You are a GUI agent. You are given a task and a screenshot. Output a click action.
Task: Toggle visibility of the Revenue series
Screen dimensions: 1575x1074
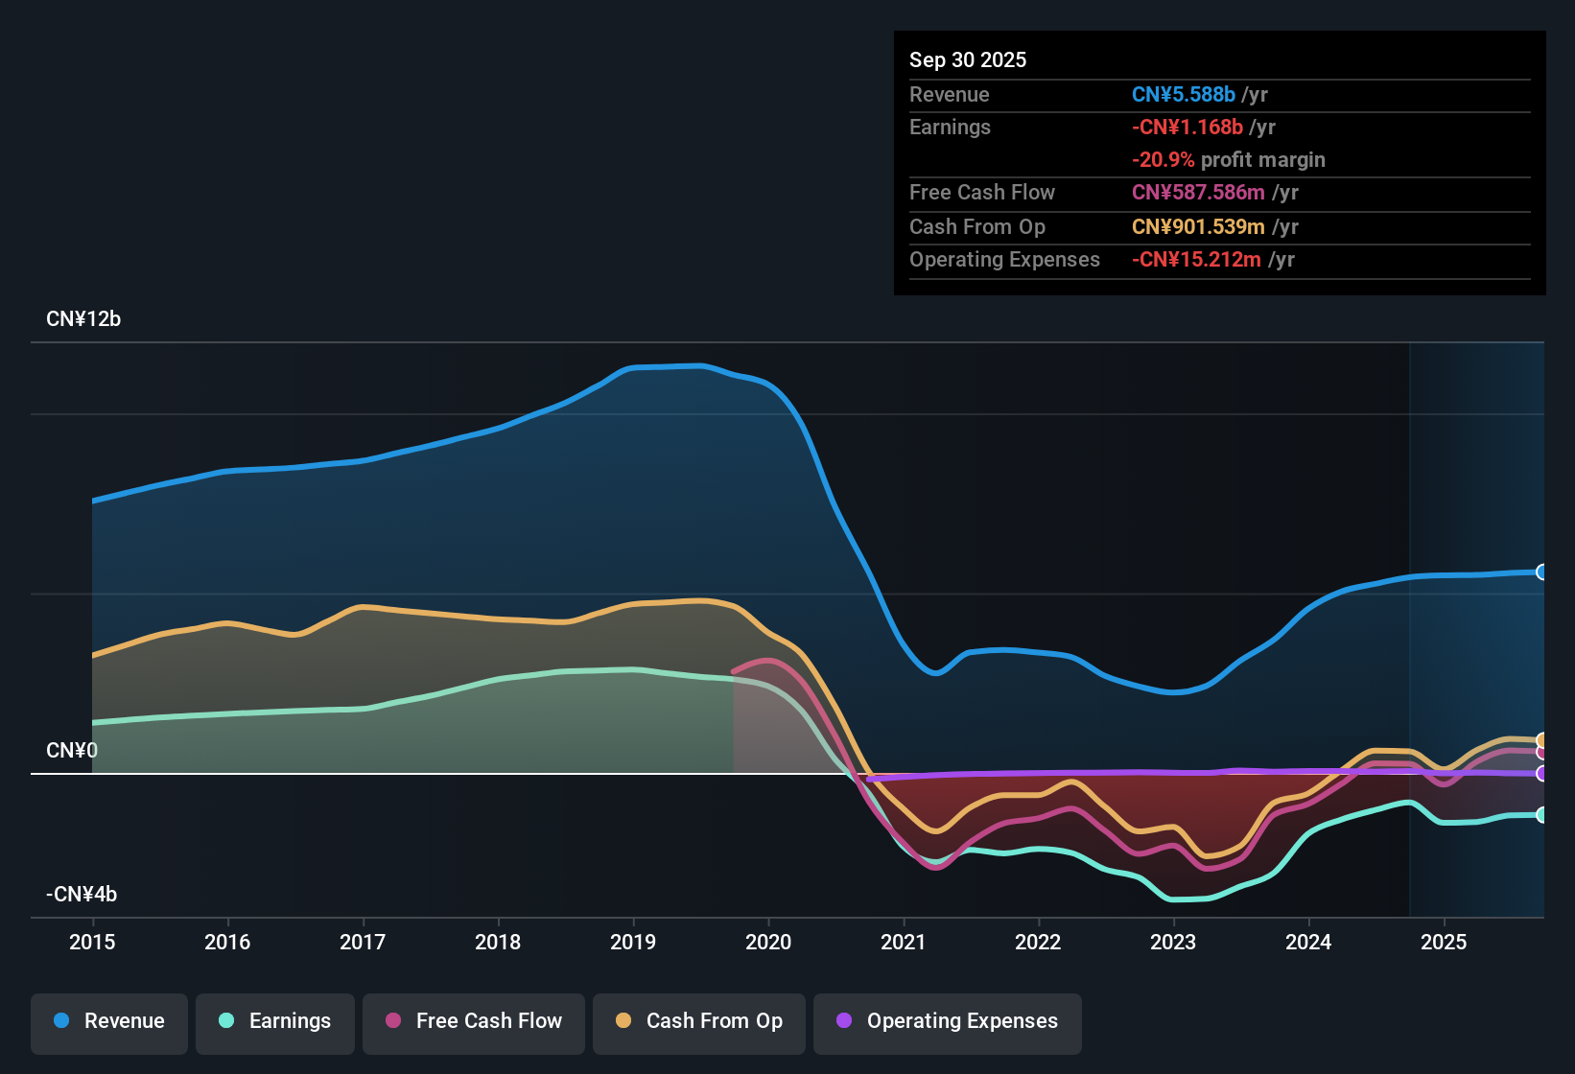point(108,1021)
